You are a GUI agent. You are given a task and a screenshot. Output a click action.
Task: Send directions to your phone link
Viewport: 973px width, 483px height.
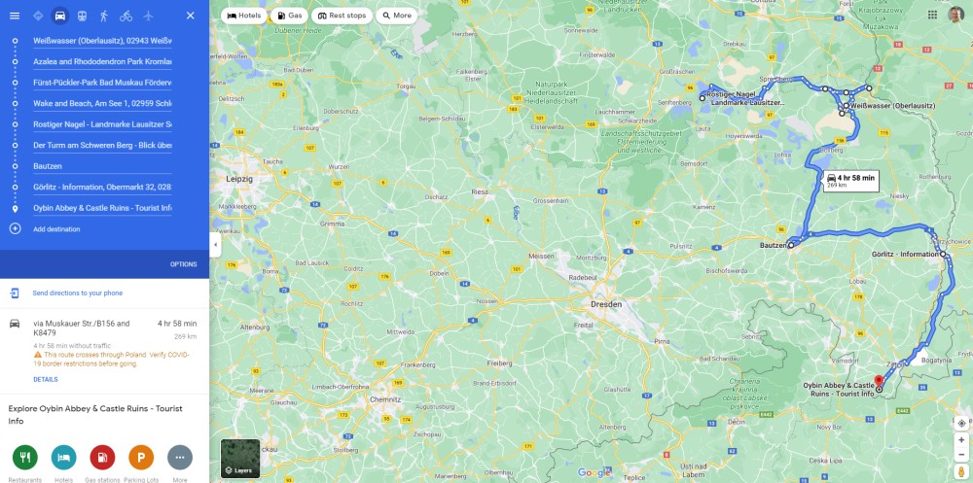[78, 293]
